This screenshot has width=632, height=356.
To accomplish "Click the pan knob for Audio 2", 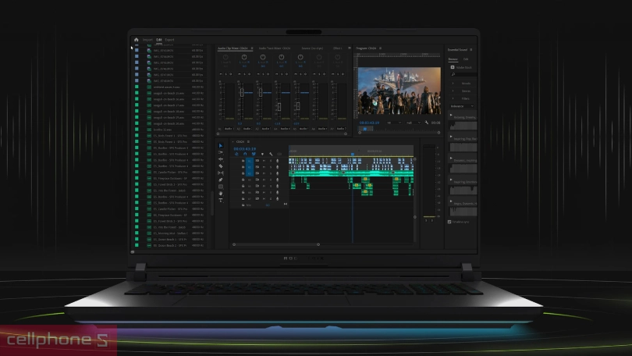I will pyautogui.click(x=244, y=57).
